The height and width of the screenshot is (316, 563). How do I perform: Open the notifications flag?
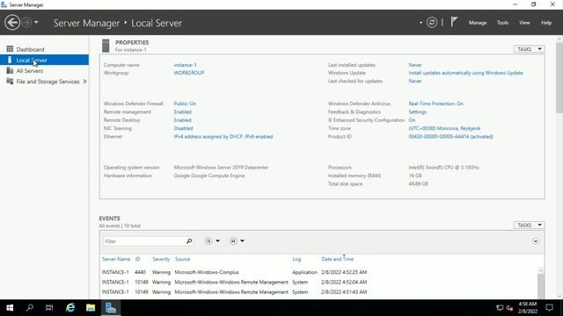pyautogui.click(x=454, y=22)
